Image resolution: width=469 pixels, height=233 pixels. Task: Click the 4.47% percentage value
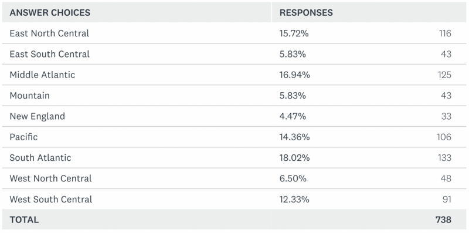(x=293, y=116)
